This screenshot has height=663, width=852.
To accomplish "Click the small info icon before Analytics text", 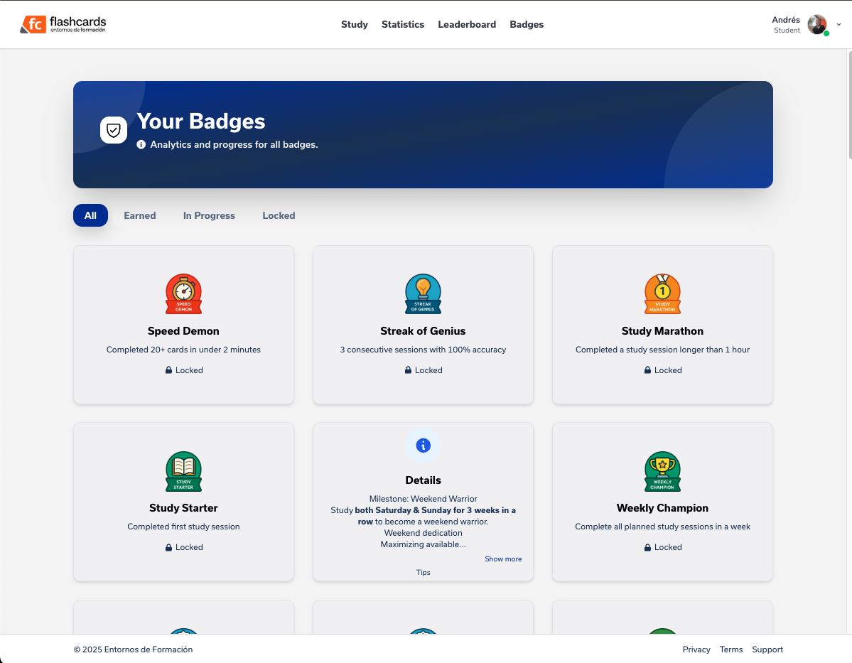I will 141,144.
